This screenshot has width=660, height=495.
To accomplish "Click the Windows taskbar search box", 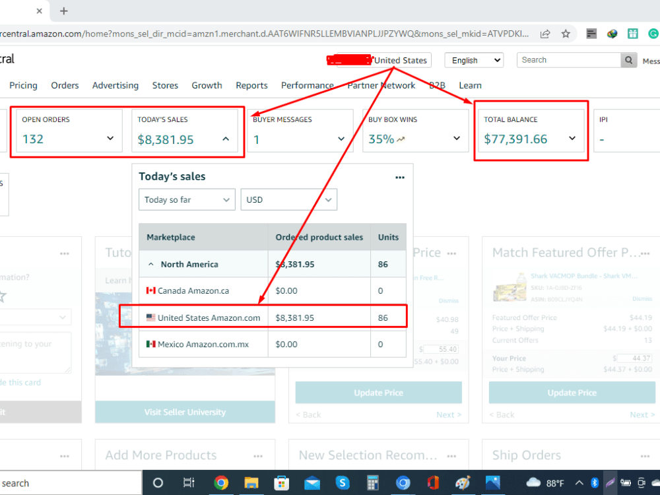I will 71,483.
